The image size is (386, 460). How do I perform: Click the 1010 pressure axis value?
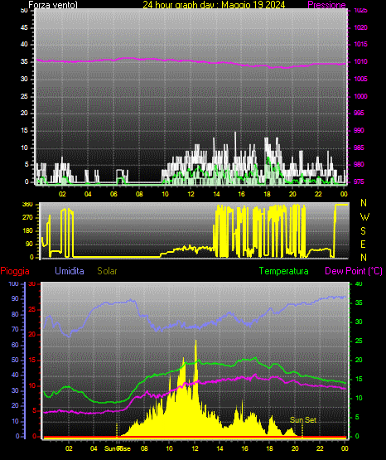[x=360, y=61]
